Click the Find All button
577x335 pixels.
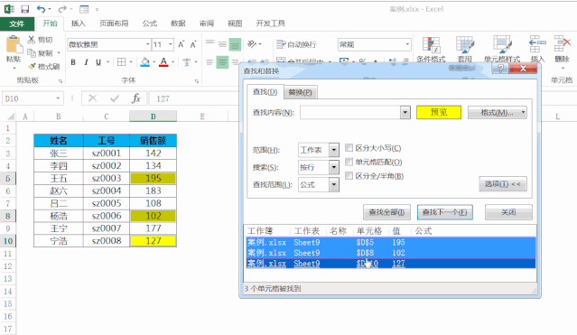(386, 212)
